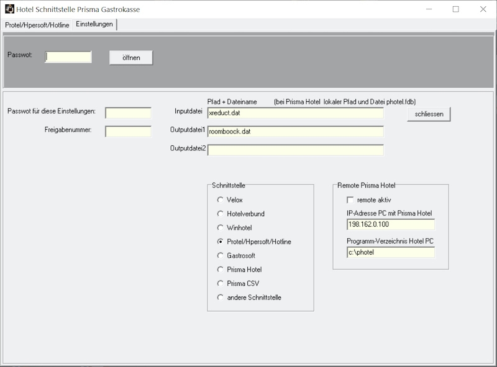Click the 'Outputdatei2' label

pos(188,148)
